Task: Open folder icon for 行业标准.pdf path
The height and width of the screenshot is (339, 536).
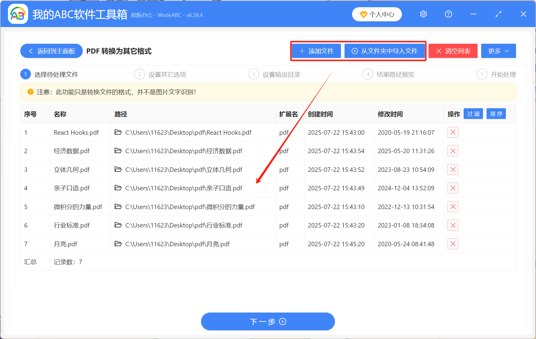Action: coord(118,225)
